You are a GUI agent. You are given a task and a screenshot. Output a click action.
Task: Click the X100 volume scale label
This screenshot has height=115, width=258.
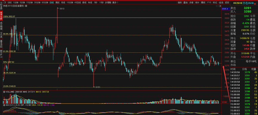point(224,102)
